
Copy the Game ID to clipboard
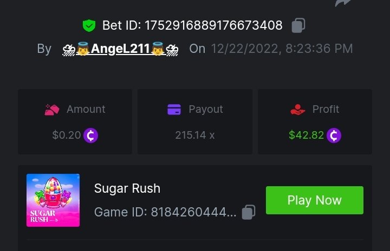(249, 212)
